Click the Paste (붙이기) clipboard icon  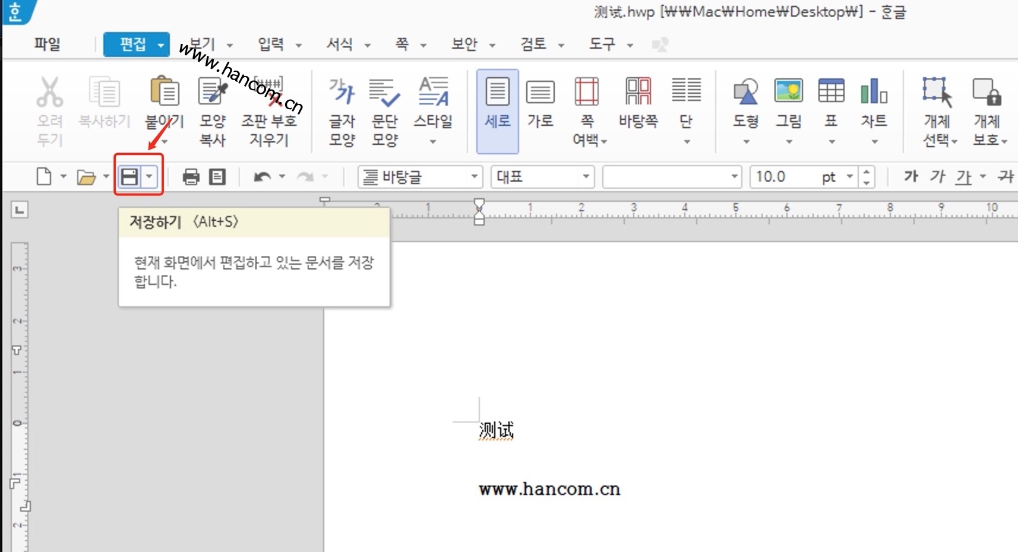(x=165, y=92)
